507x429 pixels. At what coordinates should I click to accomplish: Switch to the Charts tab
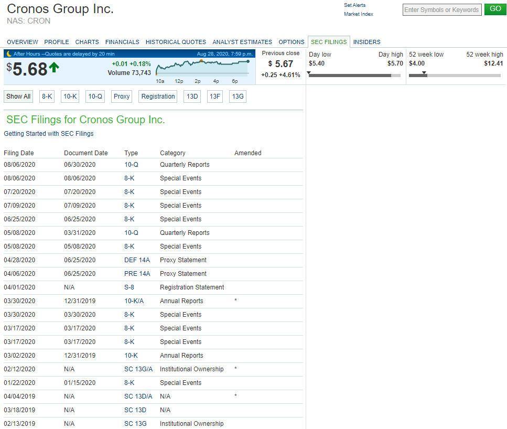[x=87, y=42]
